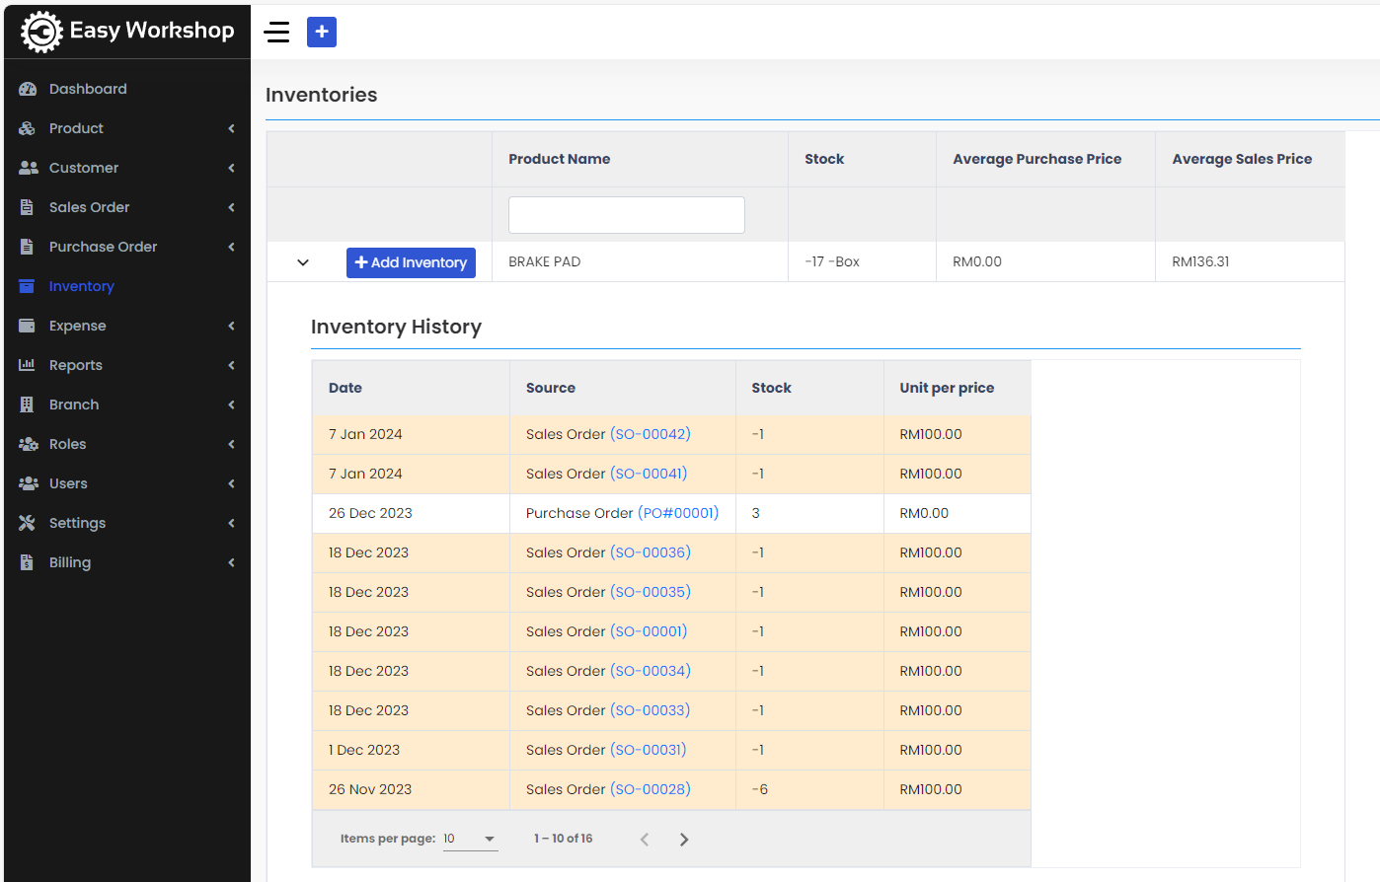Click the 1 – 10 of 16 range label
The height and width of the screenshot is (882, 1380).
point(564,839)
